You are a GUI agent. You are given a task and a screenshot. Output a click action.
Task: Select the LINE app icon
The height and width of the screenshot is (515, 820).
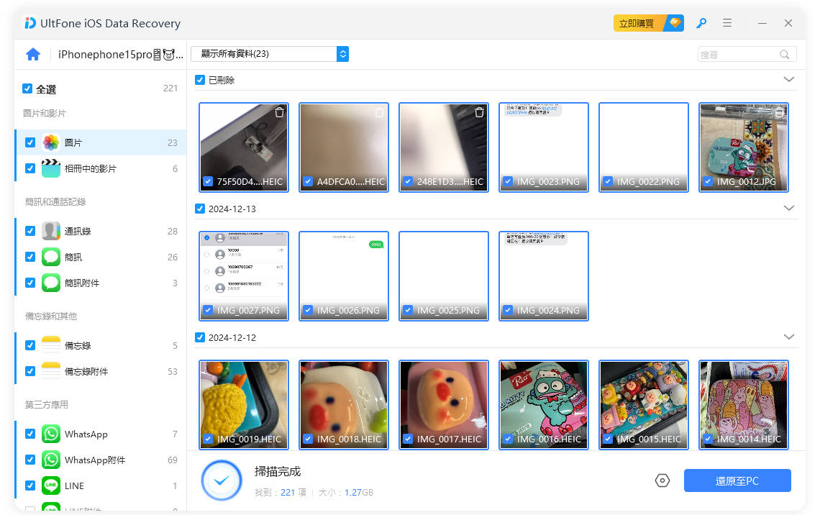50,486
